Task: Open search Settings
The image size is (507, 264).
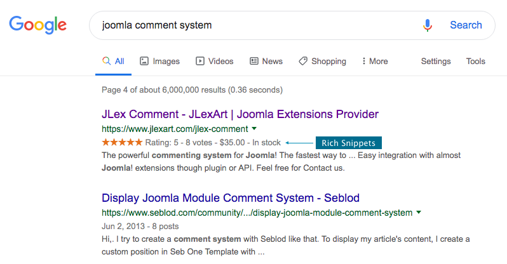Action: pyautogui.click(x=436, y=62)
